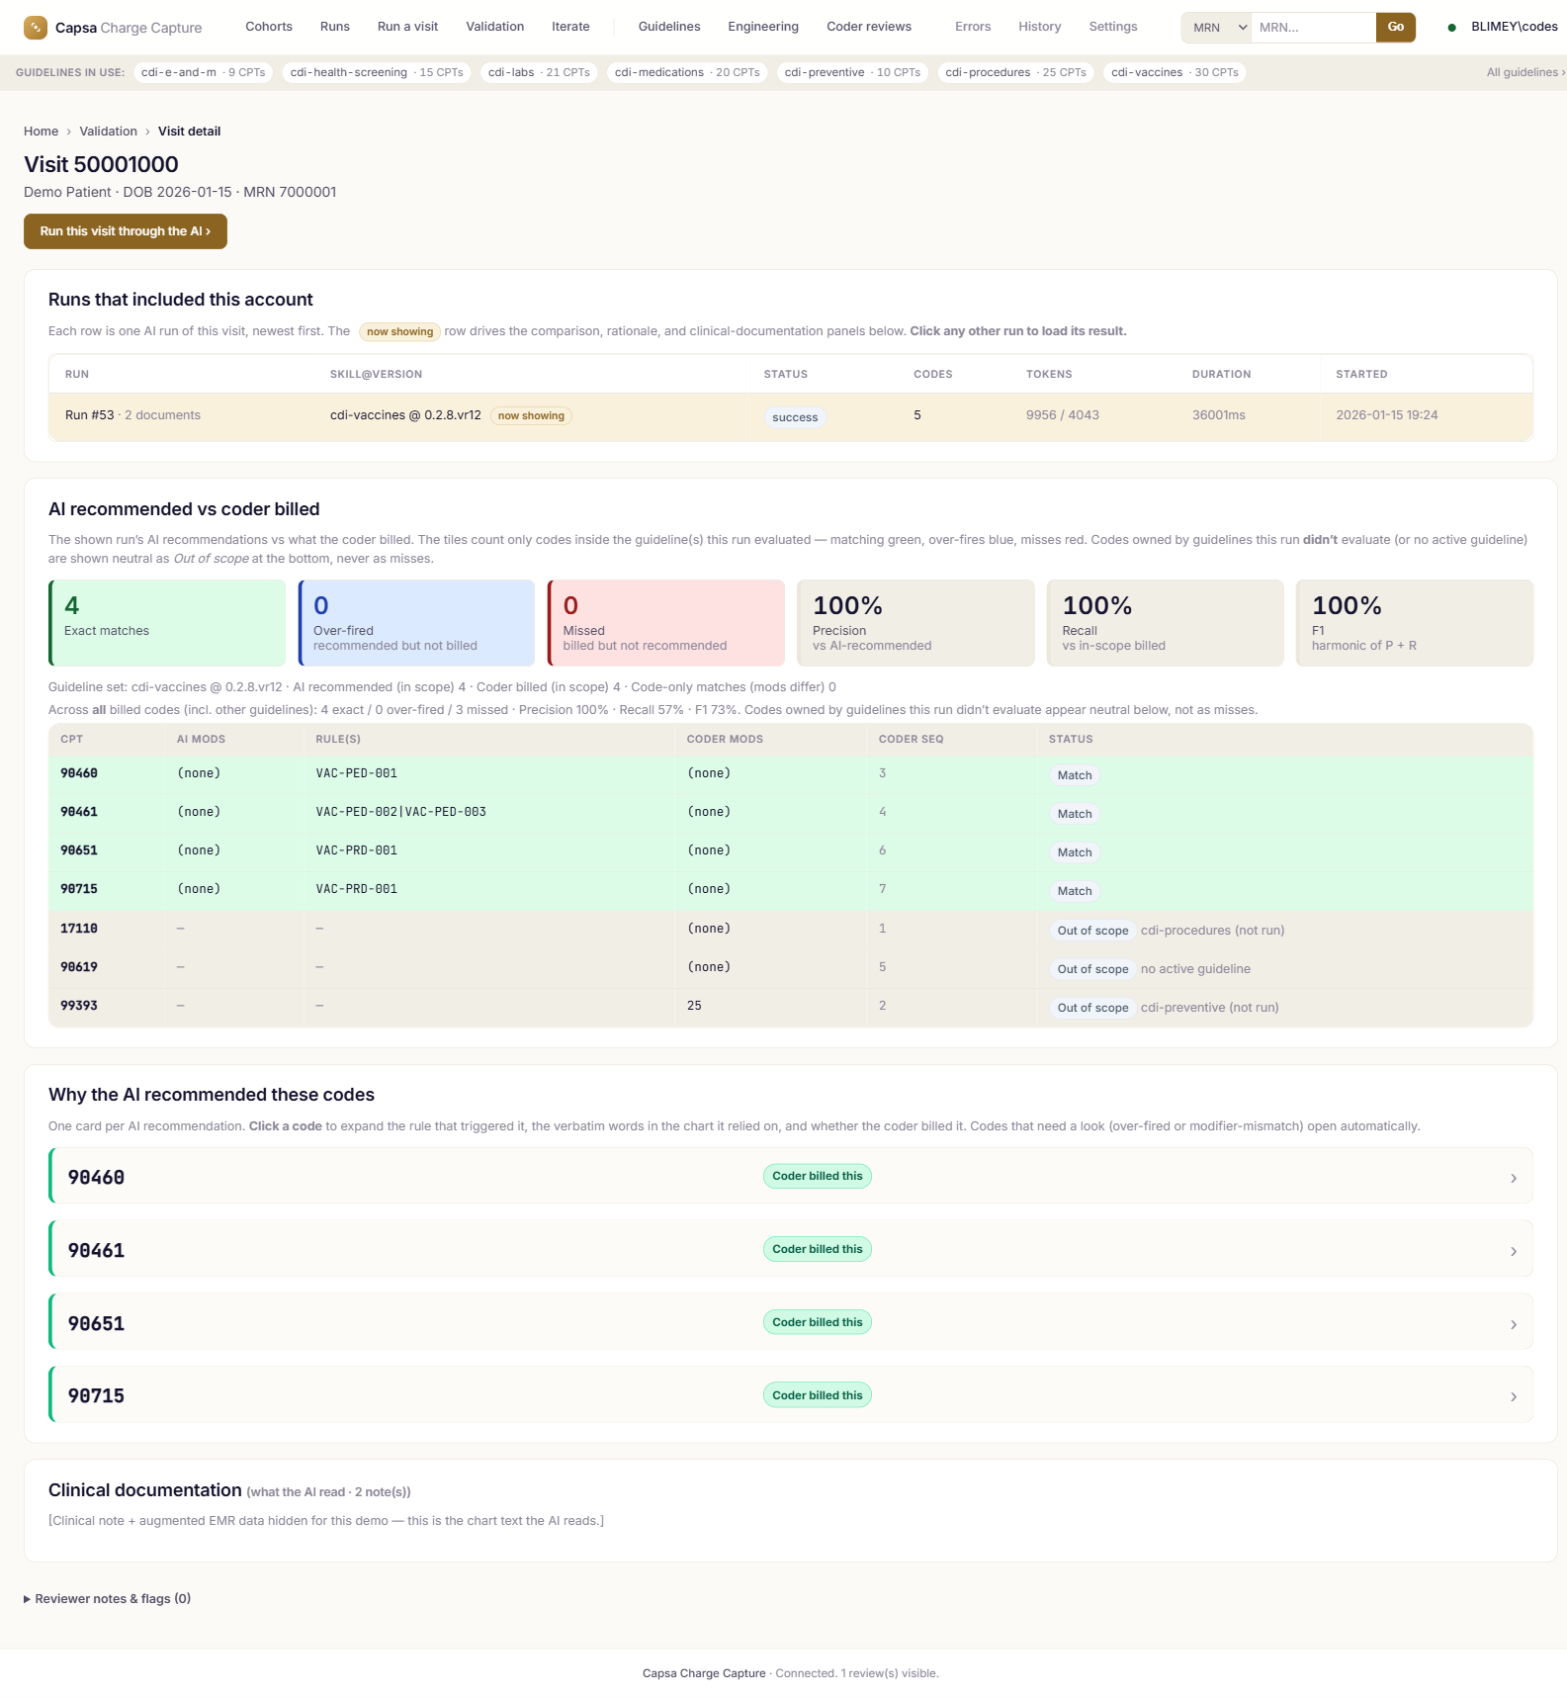Select Run #53 row in runs table
Viewport: 1567px width, 1698px height.
click(791, 416)
